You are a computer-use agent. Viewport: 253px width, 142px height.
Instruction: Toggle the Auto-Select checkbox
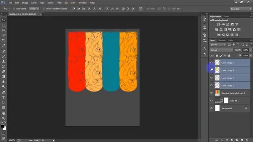(14, 9)
